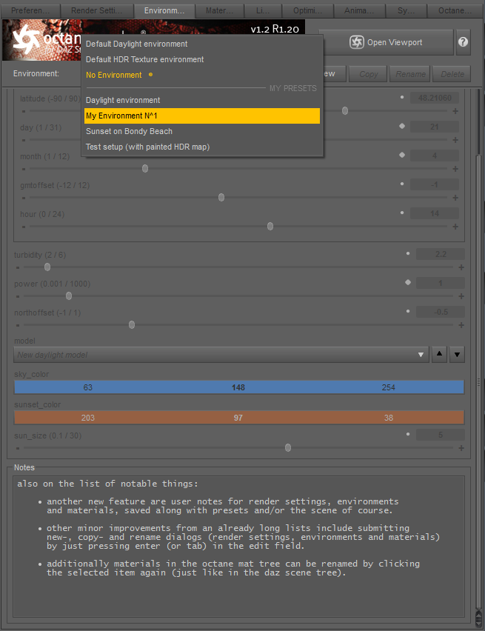The height and width of the screenshot is (631, 485).
Task: Switch to the Sy... tab
Action: [x=406, y=10]
